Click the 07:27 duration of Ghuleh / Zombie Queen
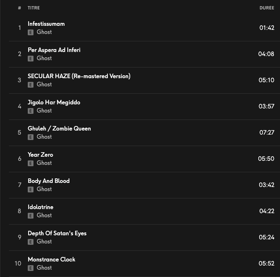This screenshot has width=280, height=277. click(x=266, y=133)
